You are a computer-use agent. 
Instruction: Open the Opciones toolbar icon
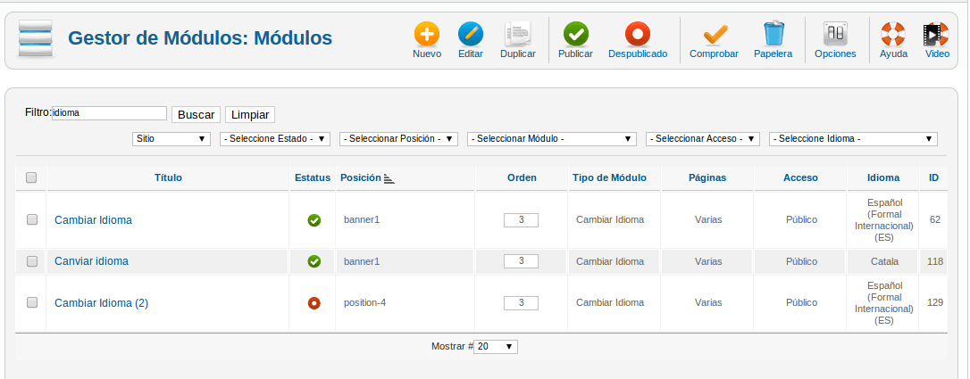[835, 34]
